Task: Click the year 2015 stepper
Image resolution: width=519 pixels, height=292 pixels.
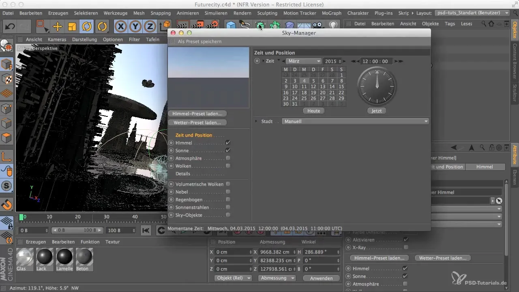Action: coord(340,61)
